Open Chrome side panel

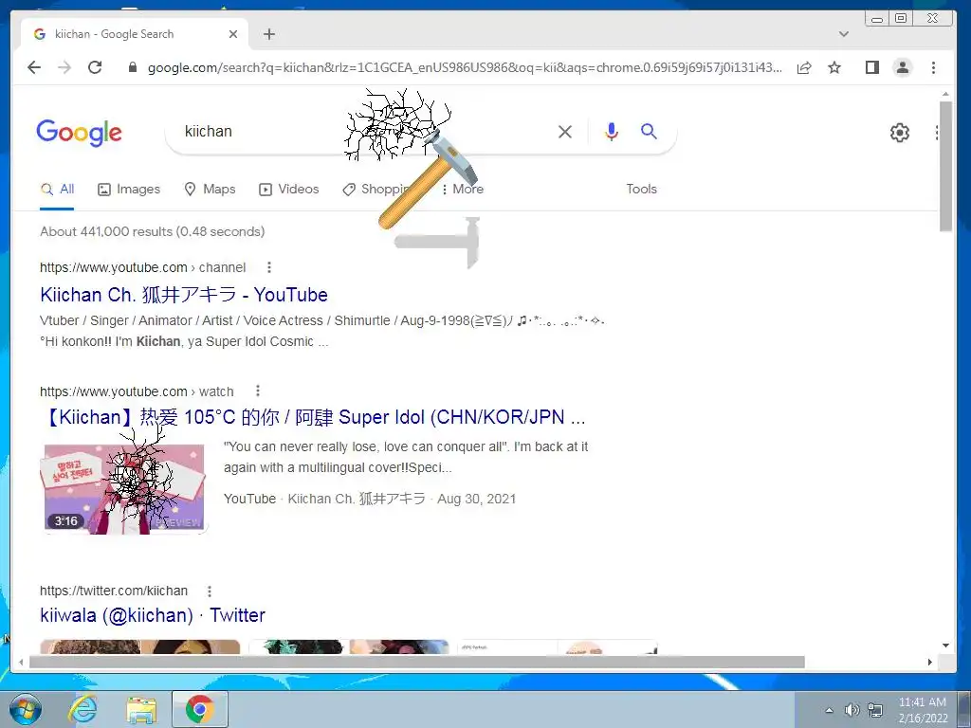(872, 67)
